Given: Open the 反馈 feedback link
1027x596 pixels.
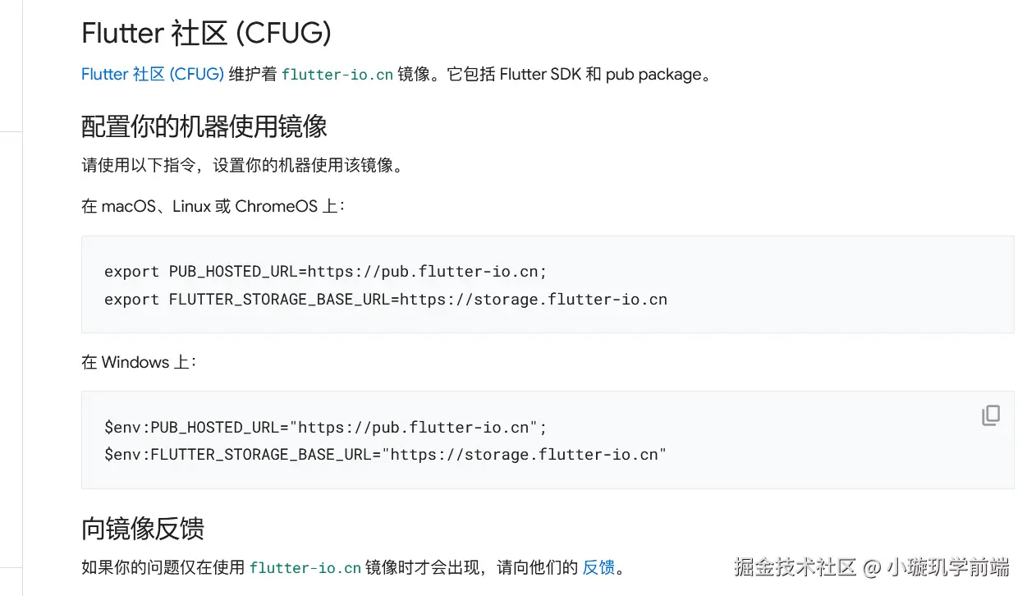Looking at the screenshot, I should click(x=598, y=567).
